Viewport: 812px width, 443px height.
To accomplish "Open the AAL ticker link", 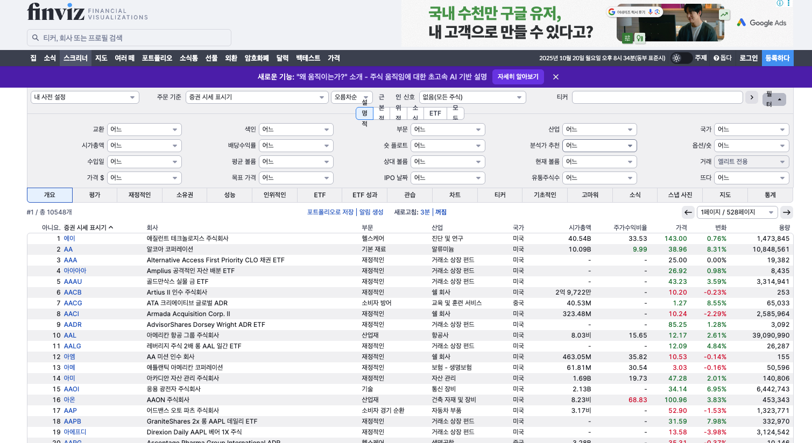I will tap(70, 335).
